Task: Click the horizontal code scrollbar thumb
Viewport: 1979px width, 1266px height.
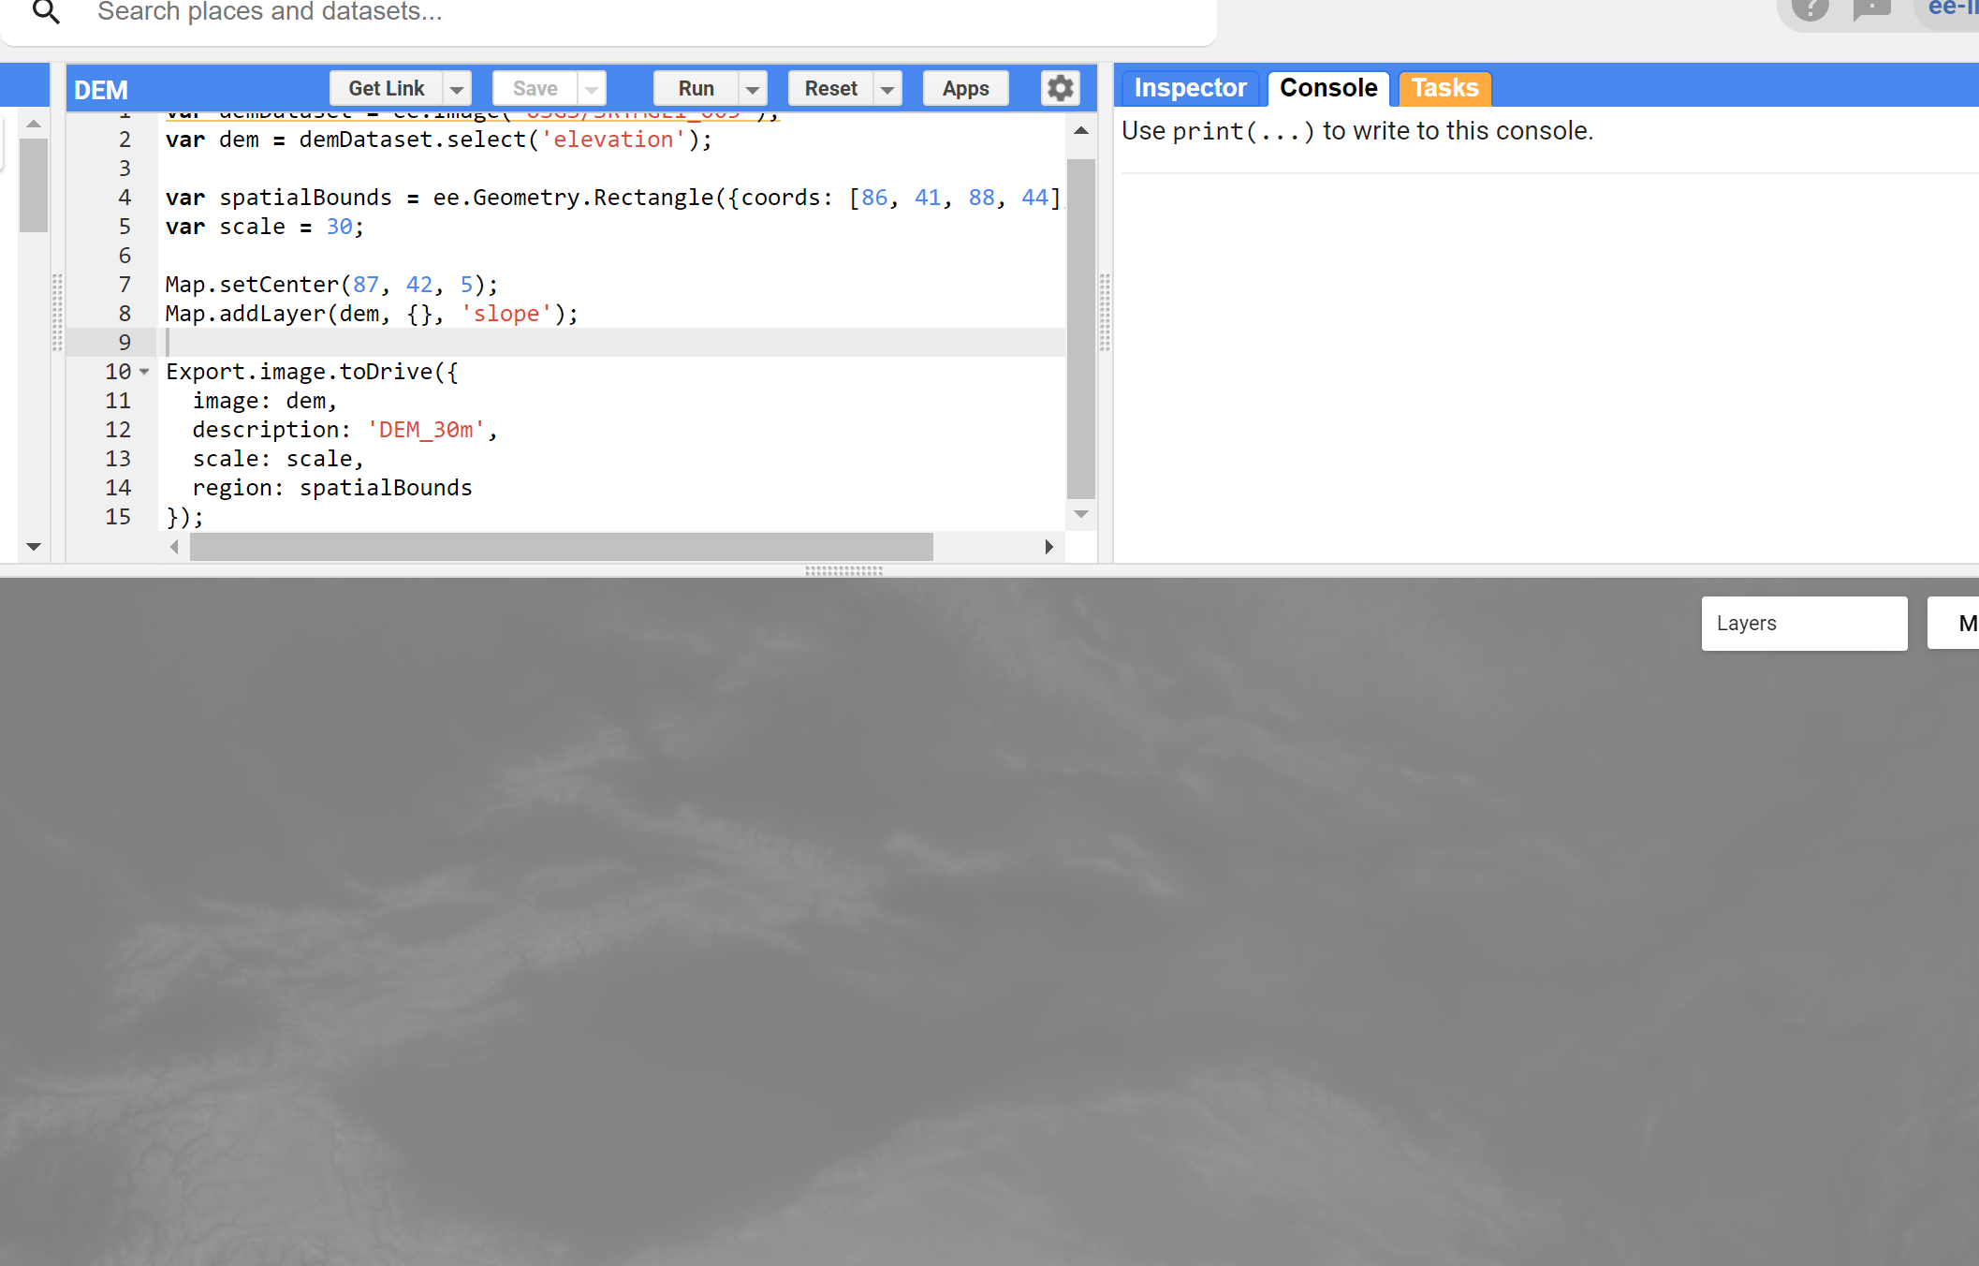Action: point(561,547)
